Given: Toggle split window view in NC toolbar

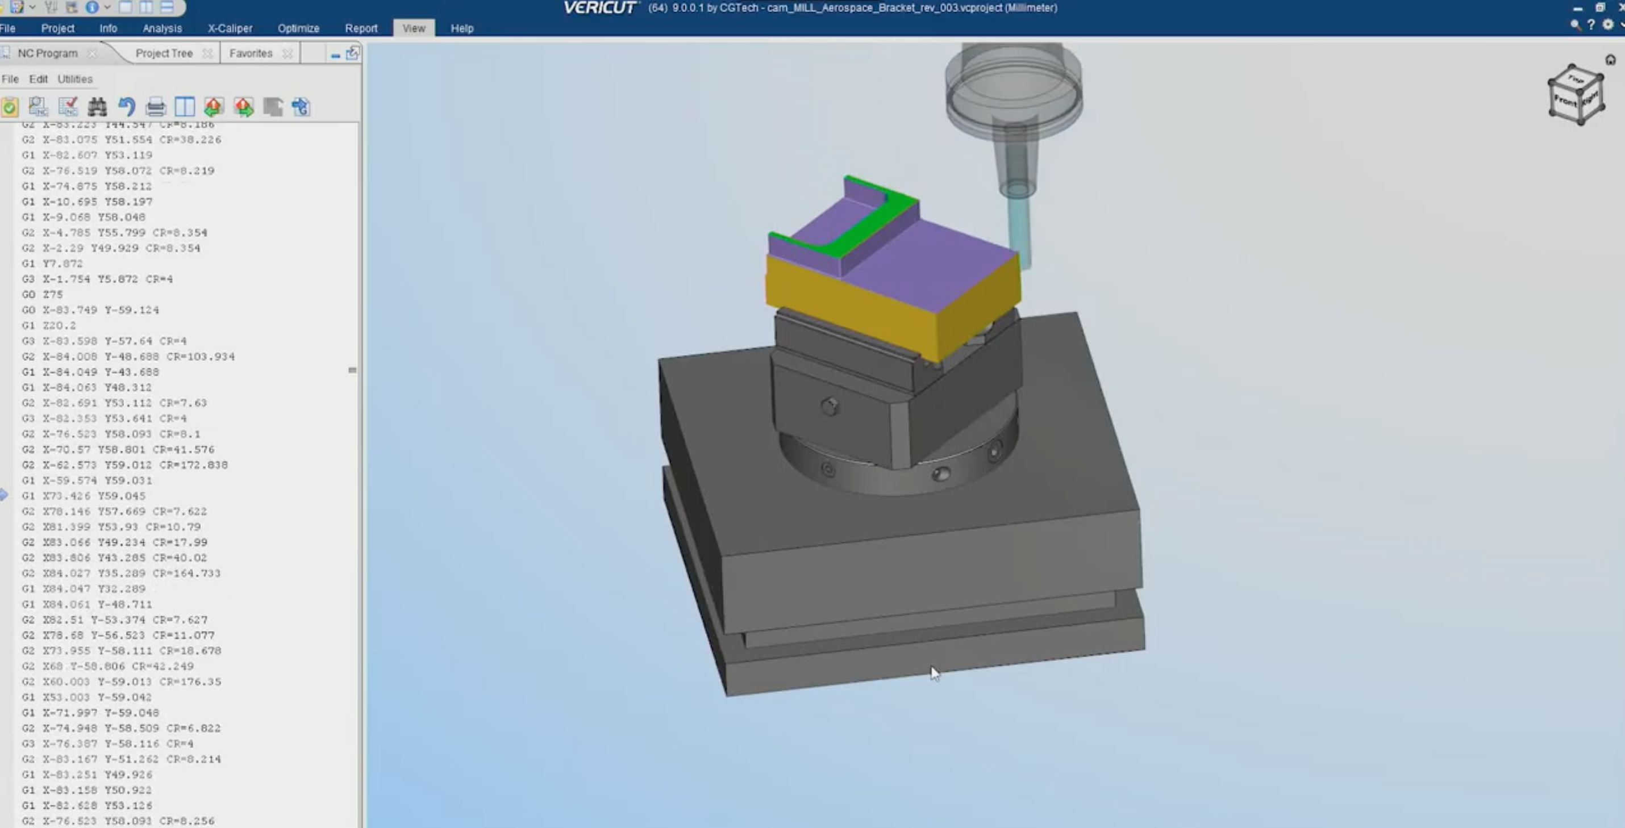Looking at the screenshot, I should (x=185, y=107).
